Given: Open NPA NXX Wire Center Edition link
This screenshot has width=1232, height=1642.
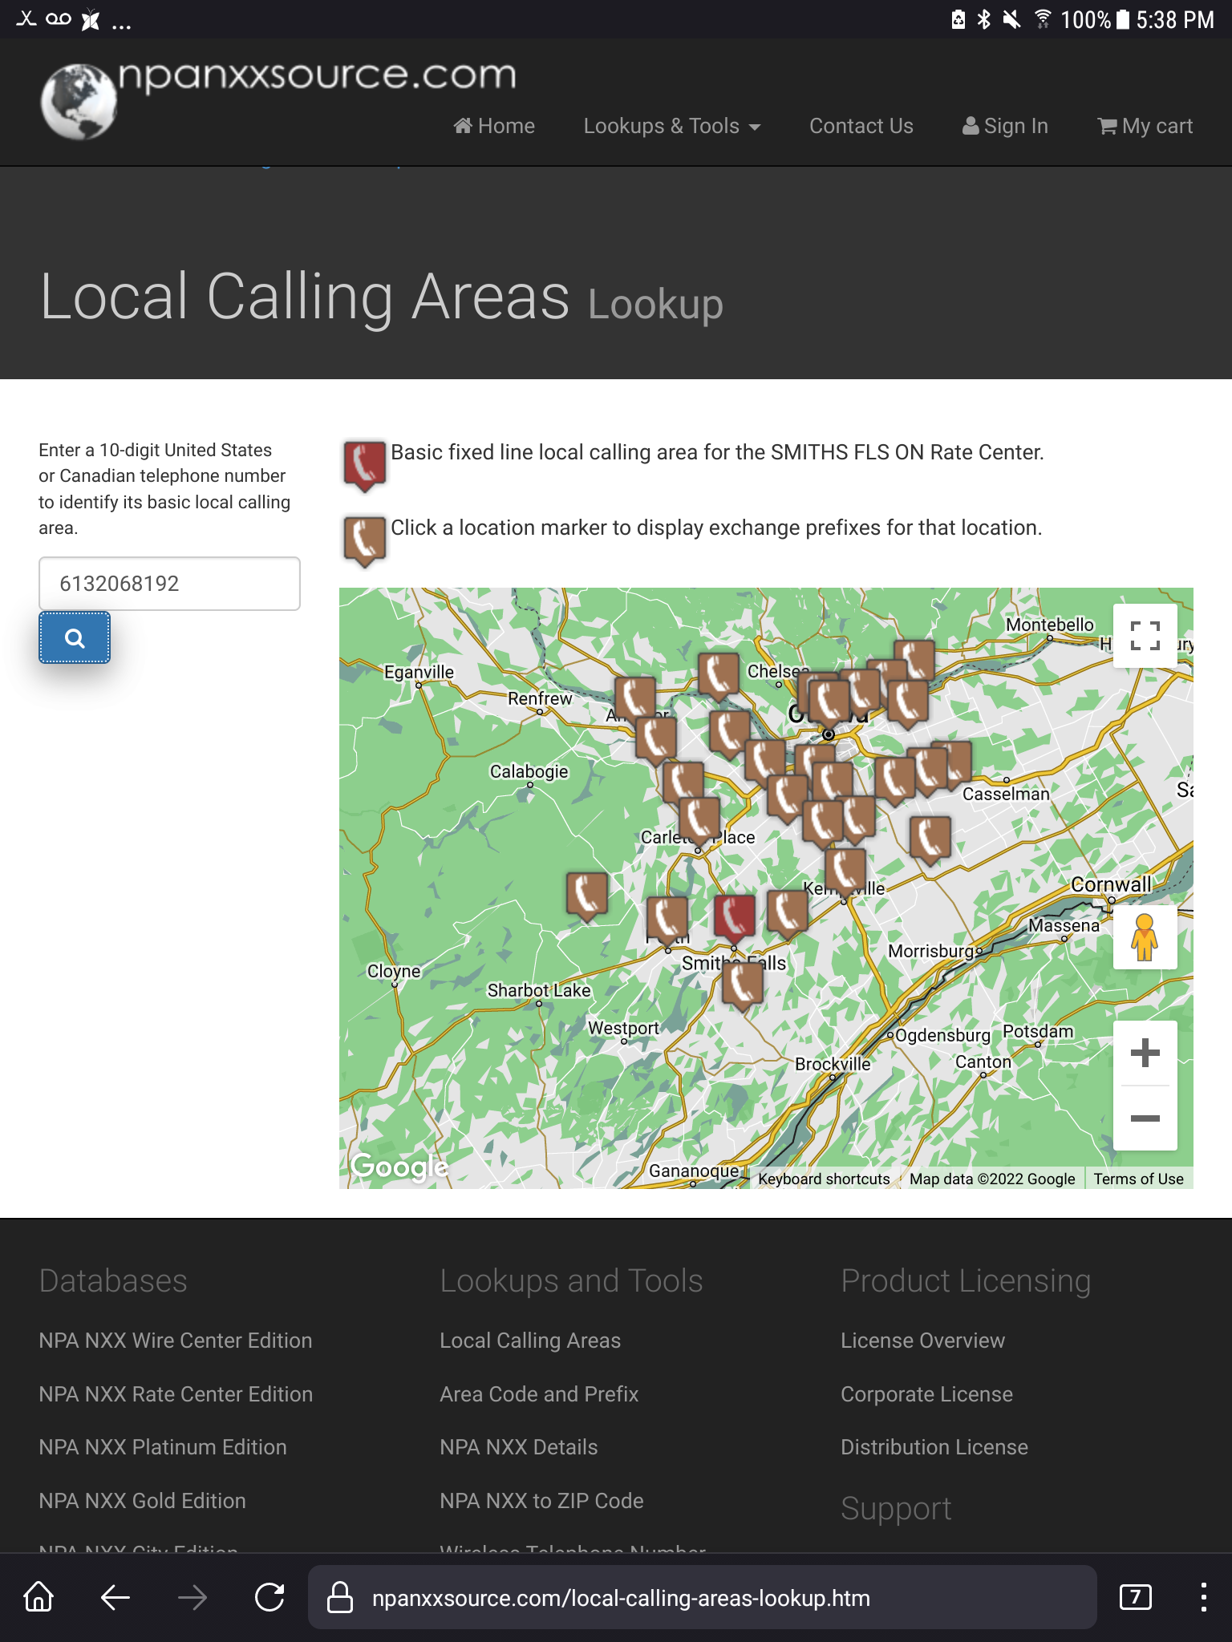Looking at the screenshot, I should point(176,1341).
